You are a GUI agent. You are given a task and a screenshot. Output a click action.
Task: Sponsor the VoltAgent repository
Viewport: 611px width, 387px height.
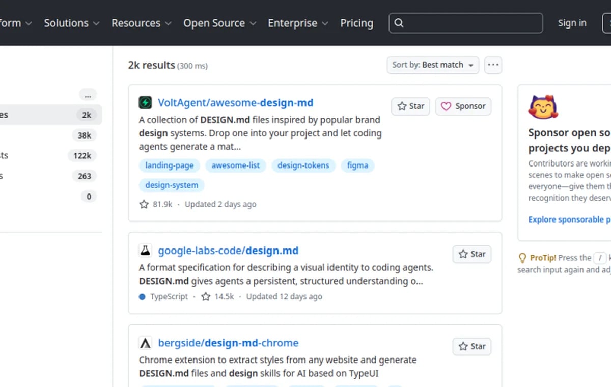click(x=463, y=106)
